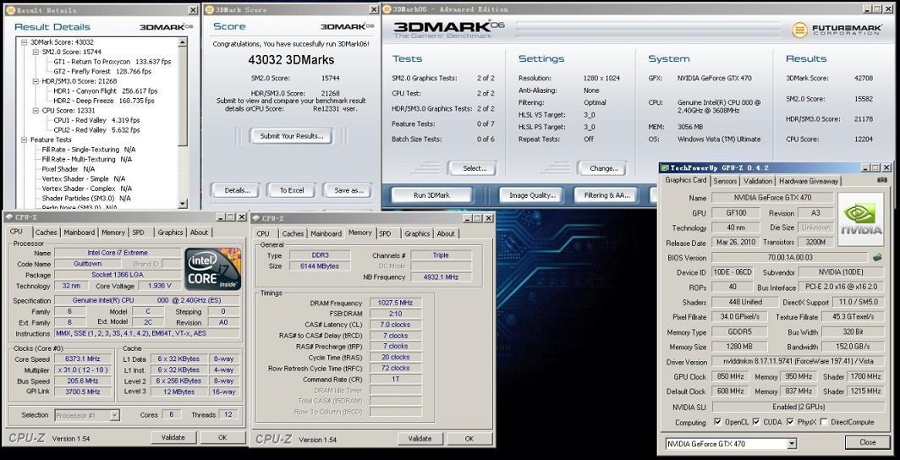900x460 pixels.
Task: Click the To Excel button
Action: [292, 190]
